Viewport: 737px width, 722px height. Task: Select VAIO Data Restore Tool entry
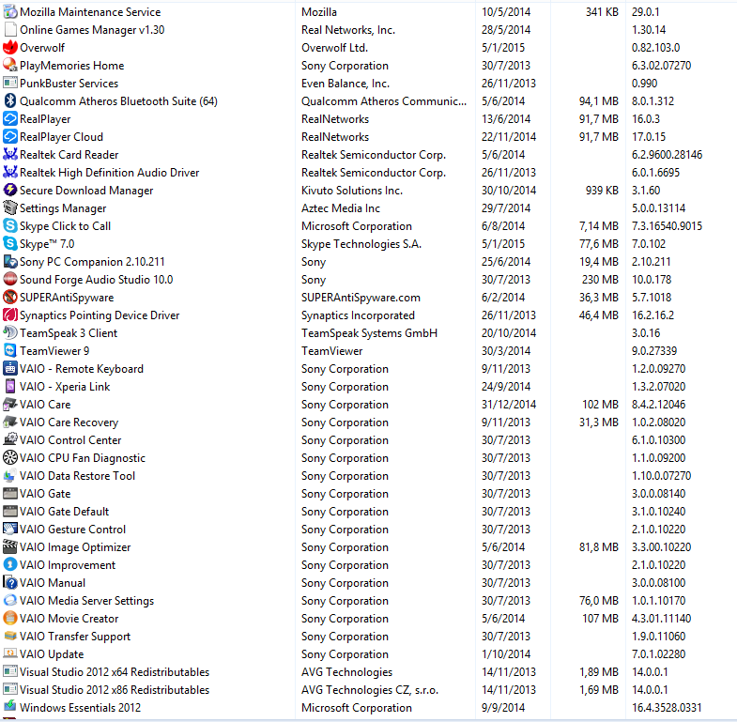(x=78, y=476)
